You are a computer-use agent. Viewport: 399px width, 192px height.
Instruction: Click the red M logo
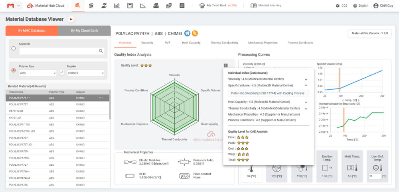coord(11,6)
